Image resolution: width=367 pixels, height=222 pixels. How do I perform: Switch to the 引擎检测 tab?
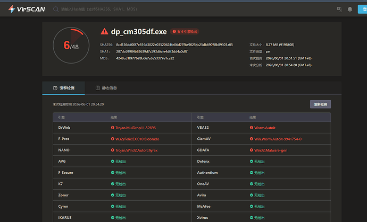click(x=63, y=88)
